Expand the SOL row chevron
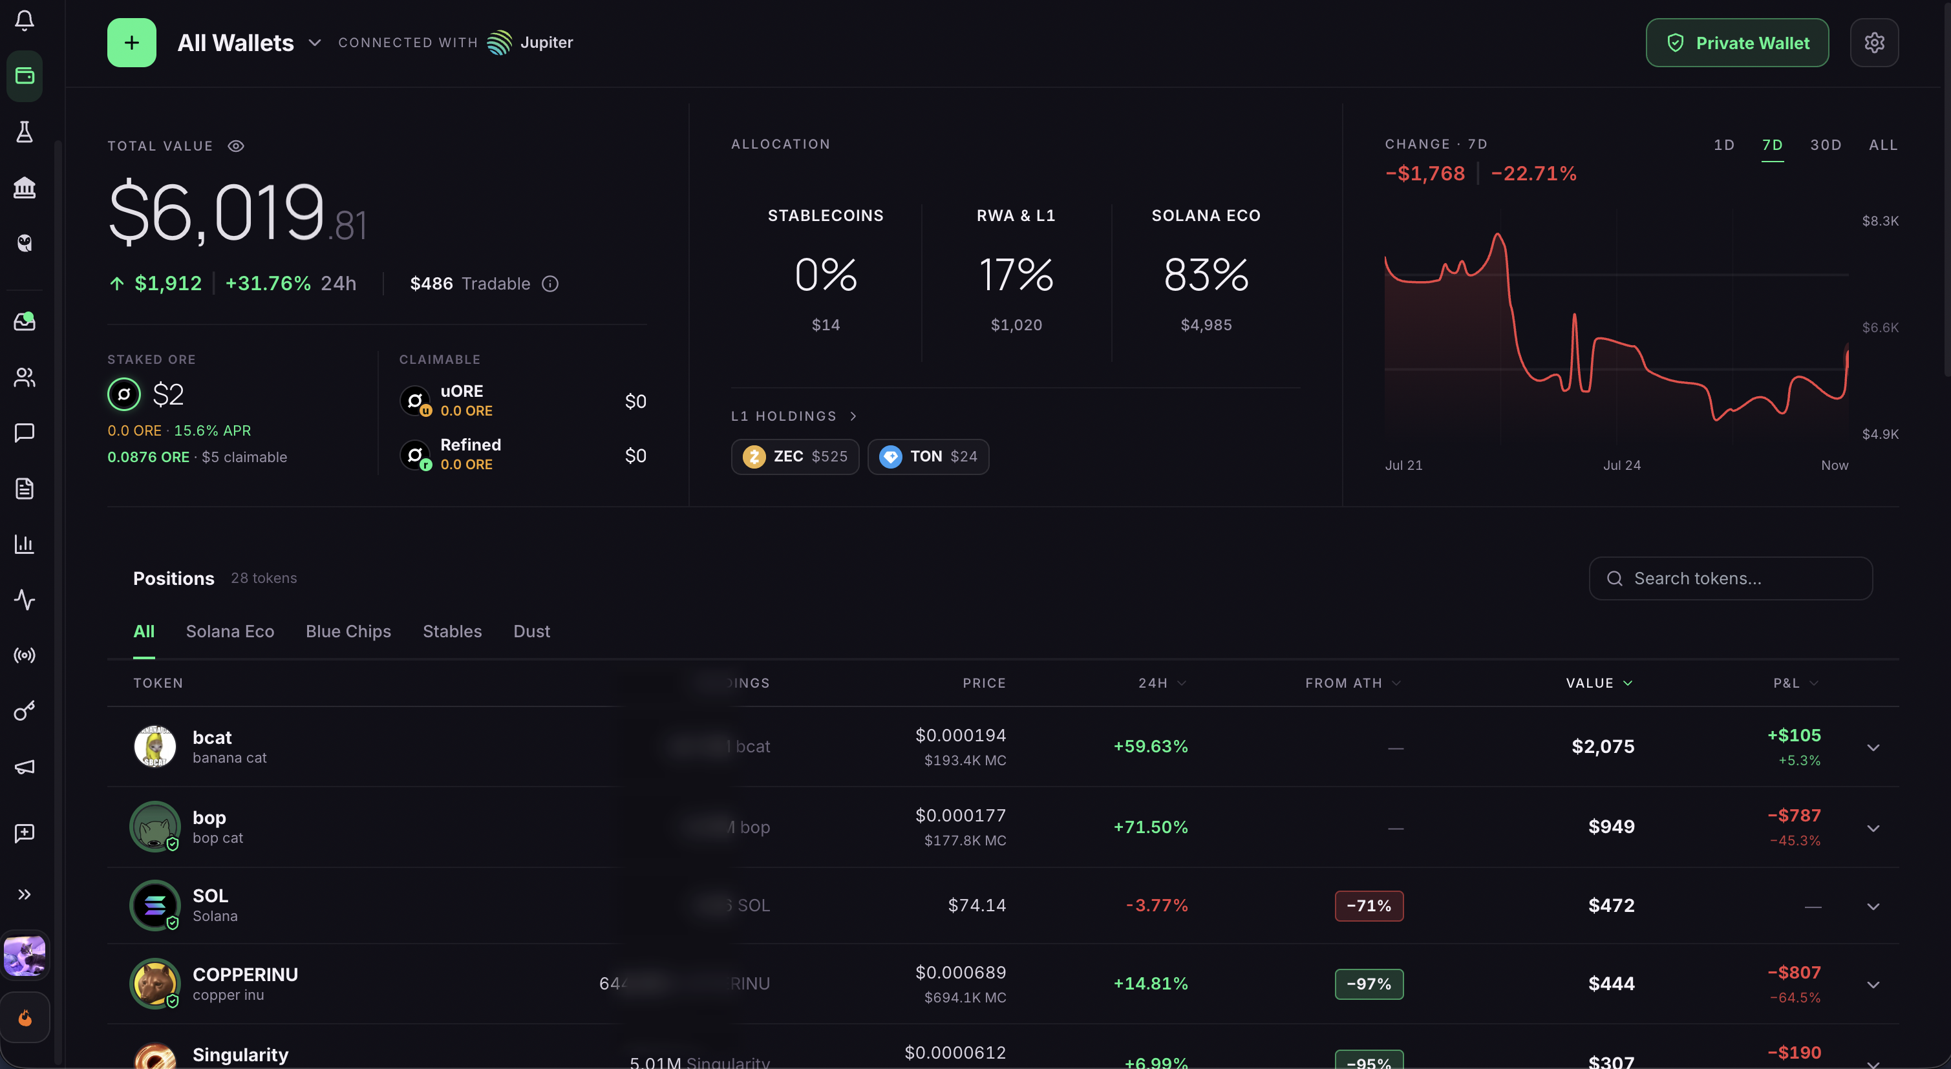Image resolution: width=1951 pixels, height=1069 pixels. pos(1873,906)
